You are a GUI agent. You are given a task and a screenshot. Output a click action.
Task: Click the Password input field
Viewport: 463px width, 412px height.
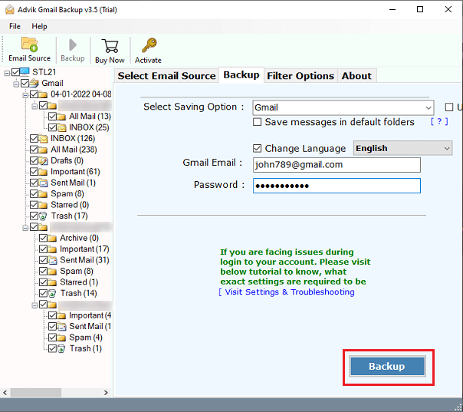pyautogui.click(x=337, y=186)
